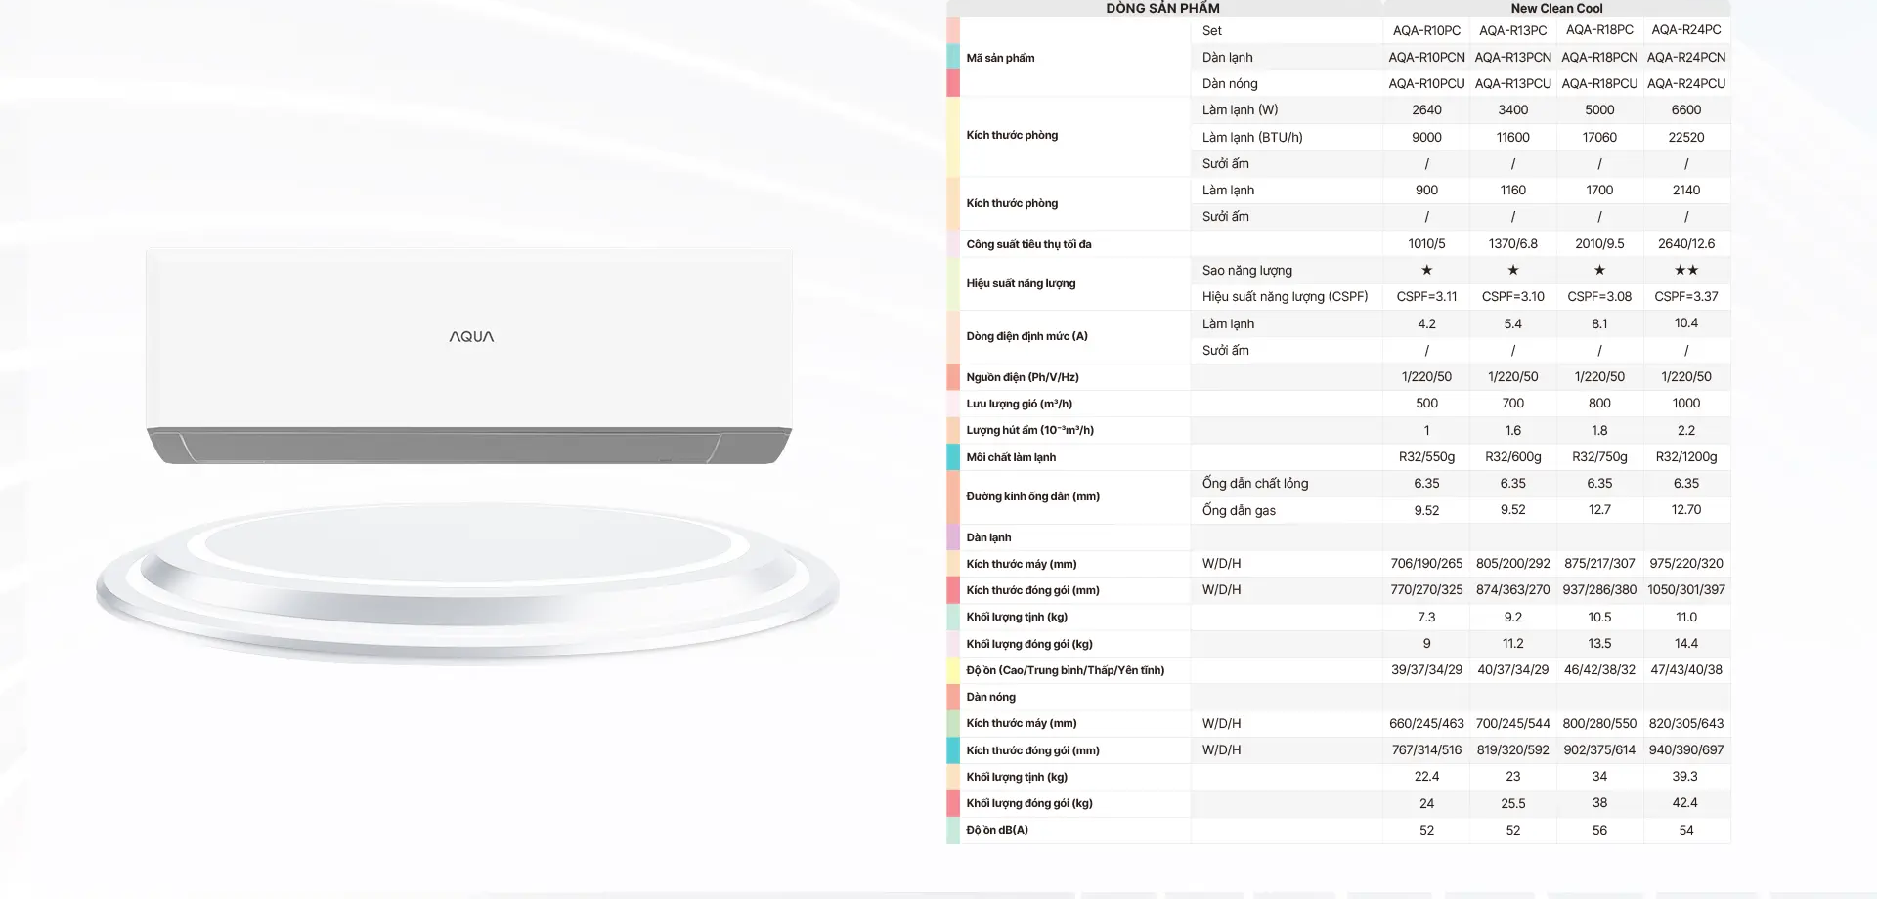Select the max power value "2640/12.6"
The image size is (1877, 899).
(1686, 243)
